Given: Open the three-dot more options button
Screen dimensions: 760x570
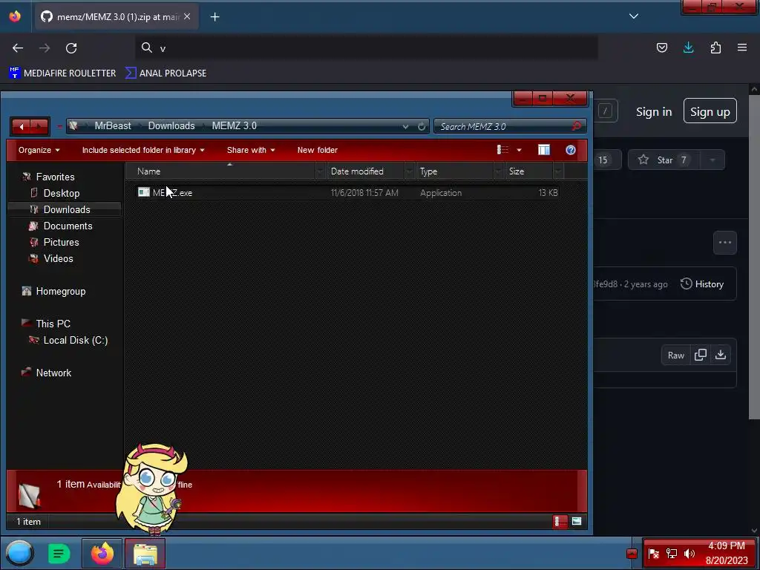Looking at the screenshot, I should point(725,243).
